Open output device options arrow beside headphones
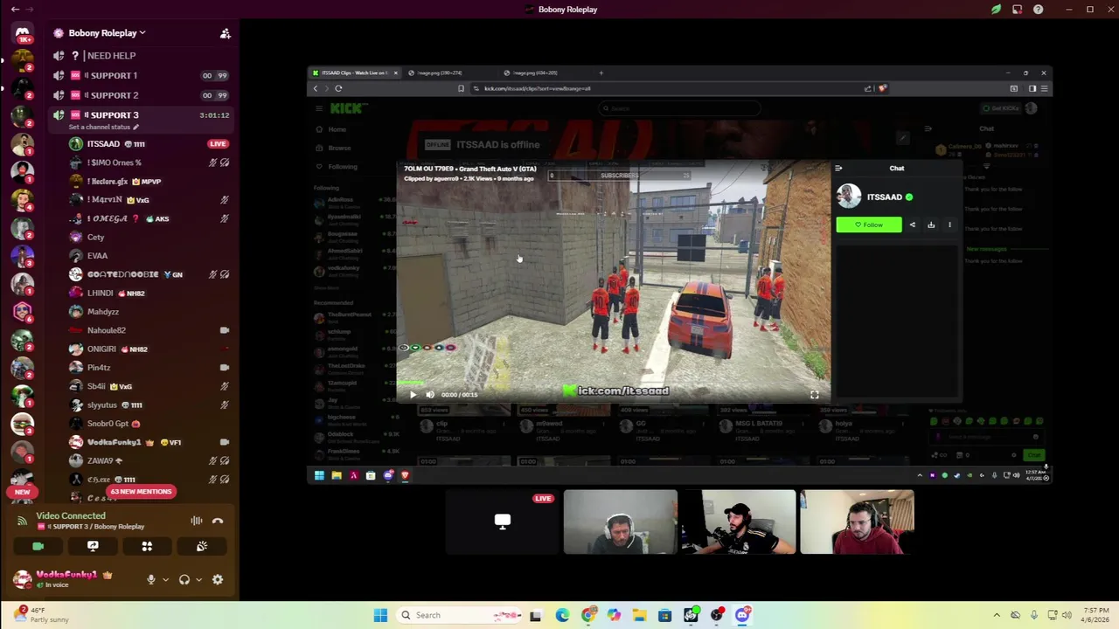This screenshot has width=1119, height=629. 198,580
